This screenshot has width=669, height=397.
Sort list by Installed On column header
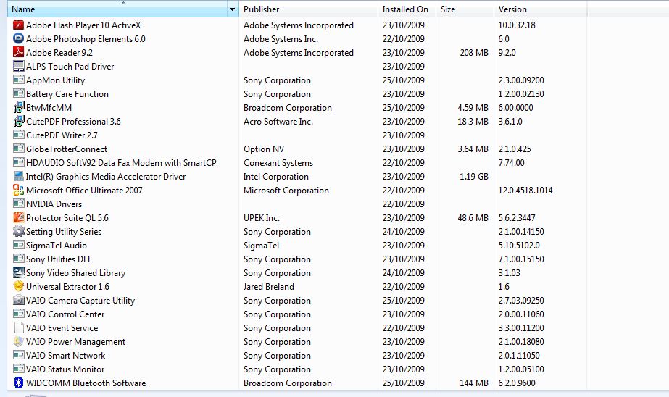click(407, 9)
